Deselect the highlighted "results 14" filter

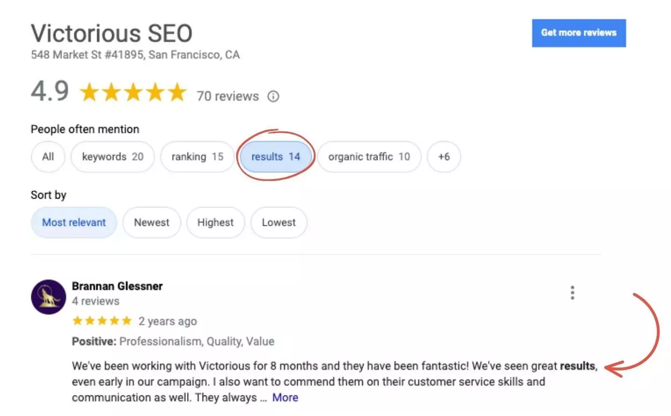pos(275,157)
